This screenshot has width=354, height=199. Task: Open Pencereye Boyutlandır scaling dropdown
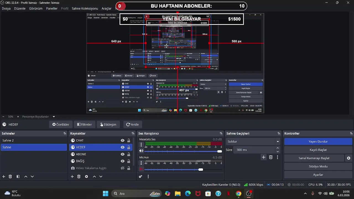click(38, 117)
